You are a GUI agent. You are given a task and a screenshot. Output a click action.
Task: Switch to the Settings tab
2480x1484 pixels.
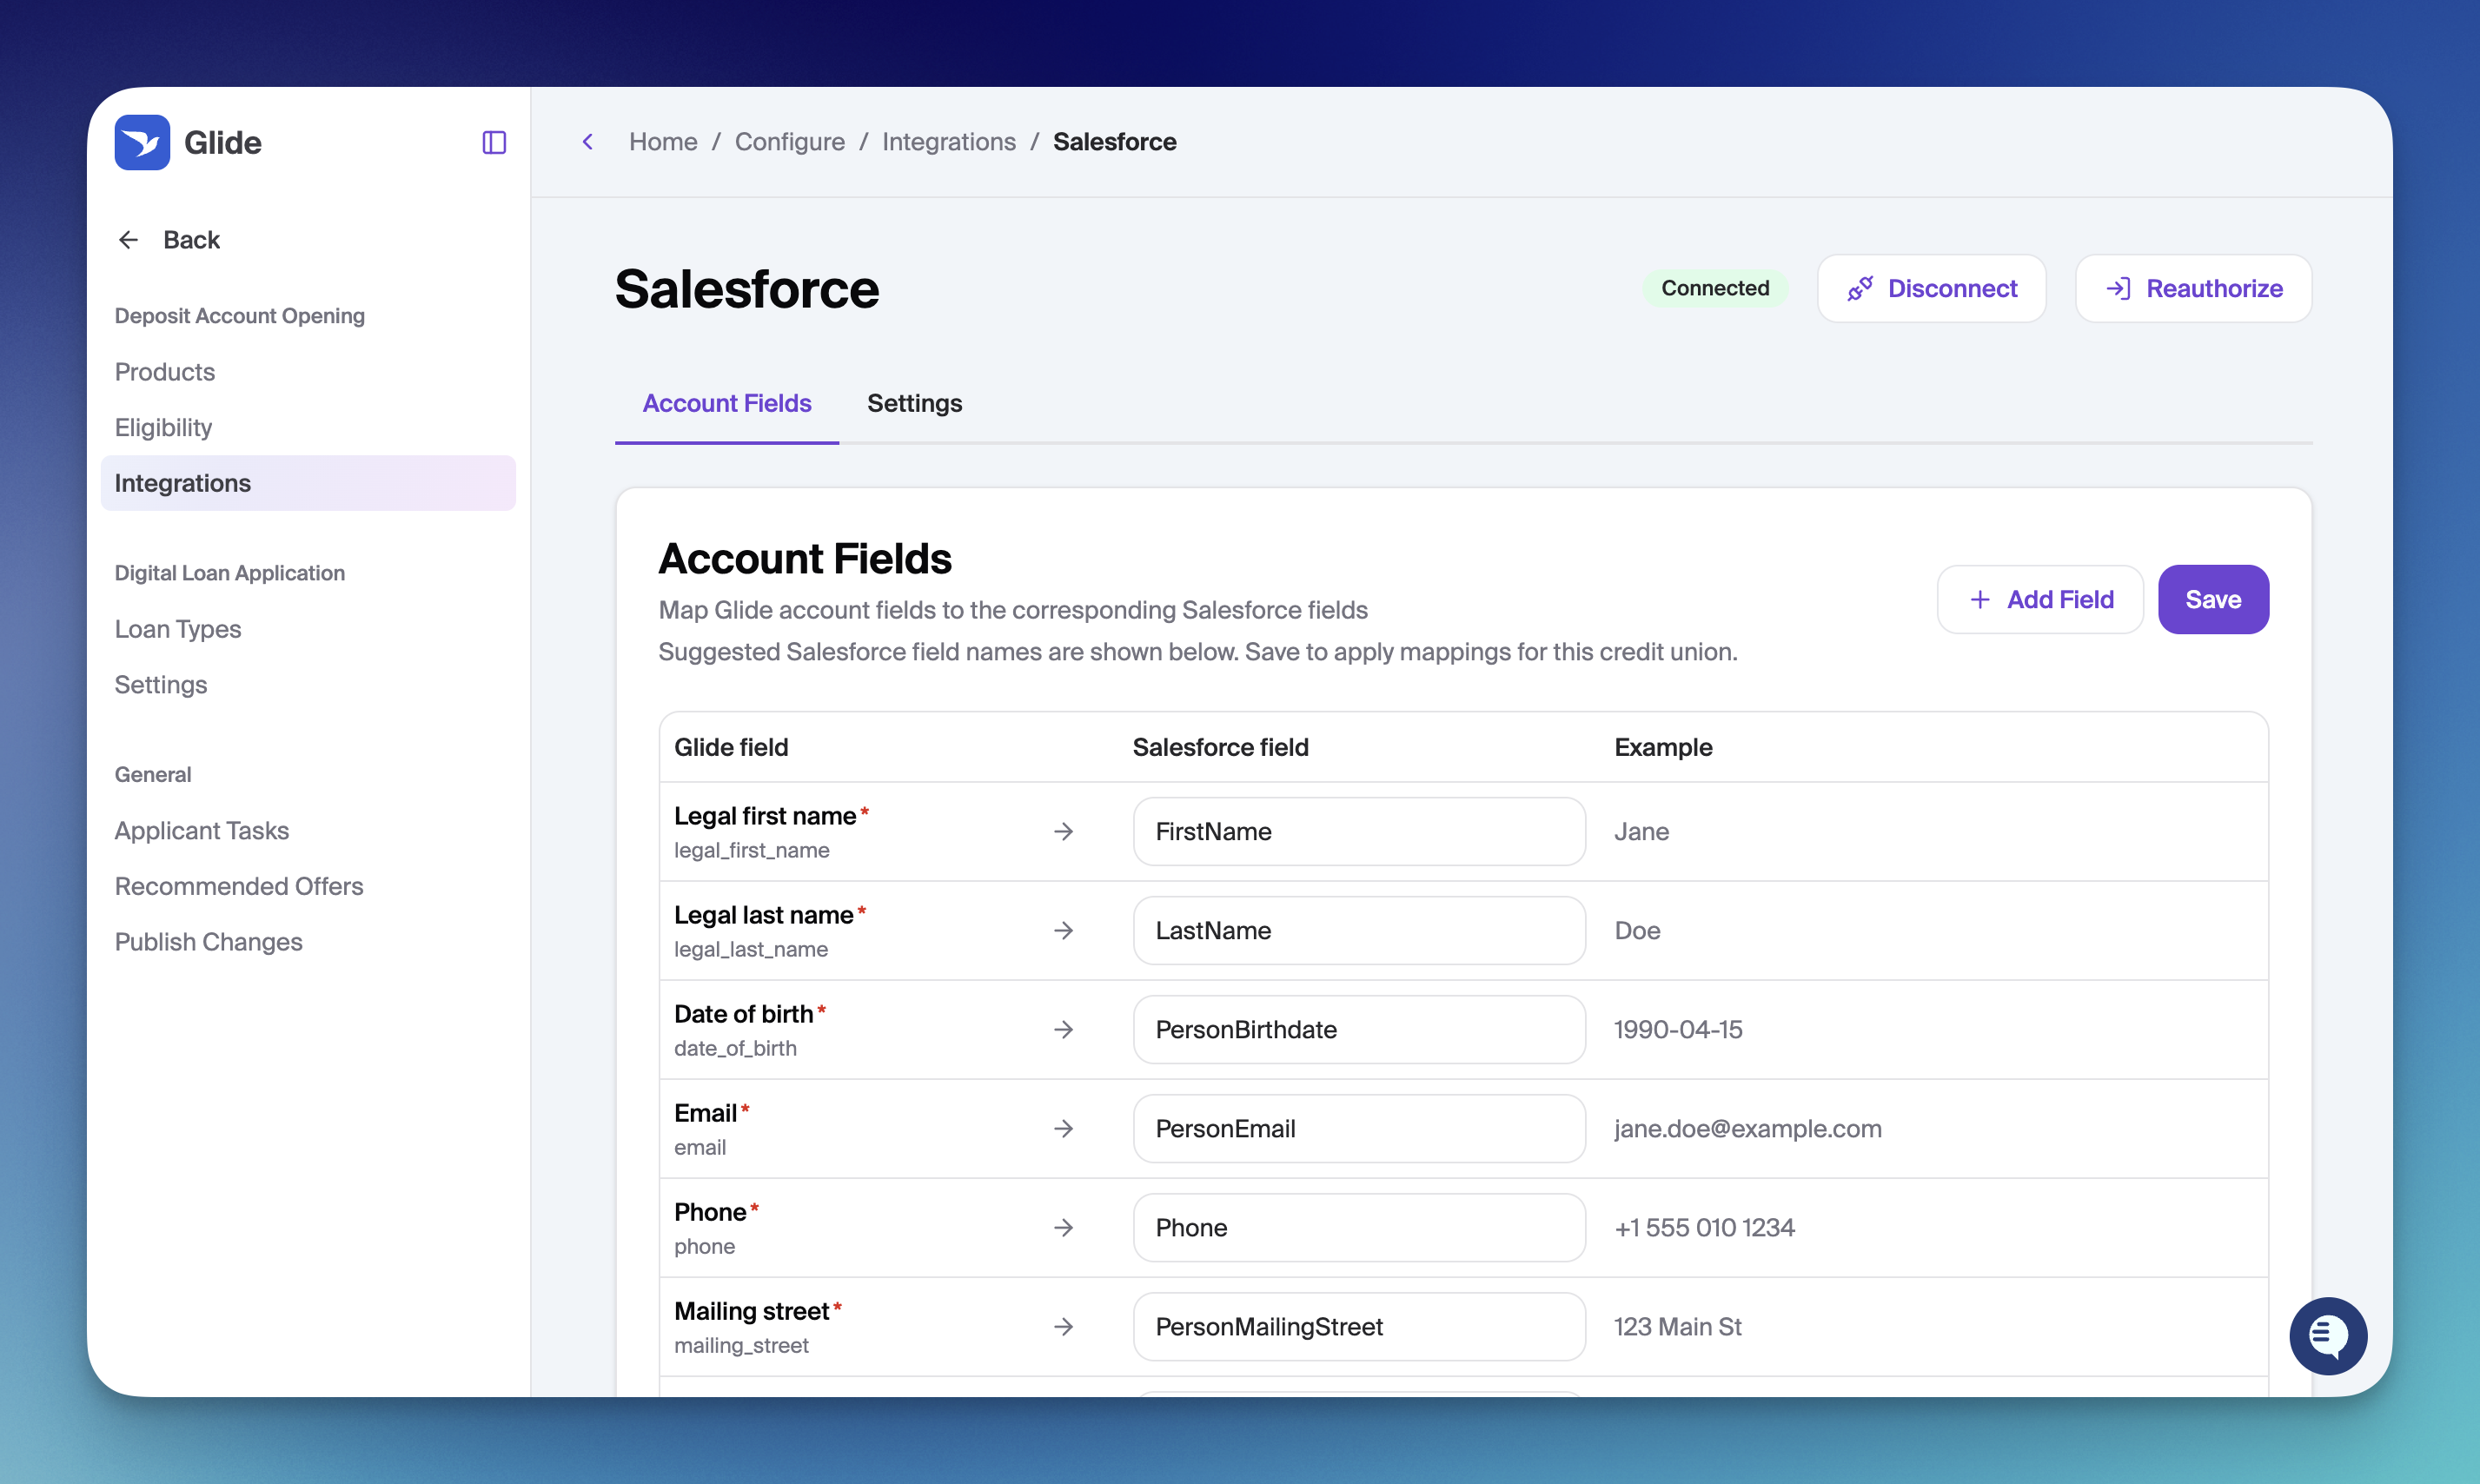[914, 403]
